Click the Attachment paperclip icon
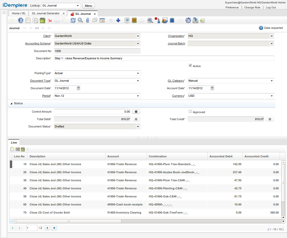The width and height of the screenshot is (287, 238). (88, 20)
